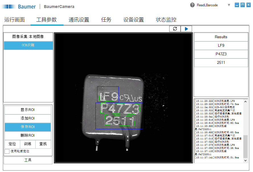Click the 显示ROI button
Screen dimensions: 253x172
(28, 110)
